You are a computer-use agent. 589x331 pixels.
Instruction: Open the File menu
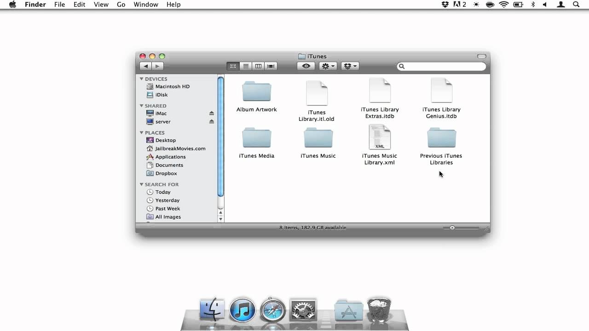click(59, 5)
